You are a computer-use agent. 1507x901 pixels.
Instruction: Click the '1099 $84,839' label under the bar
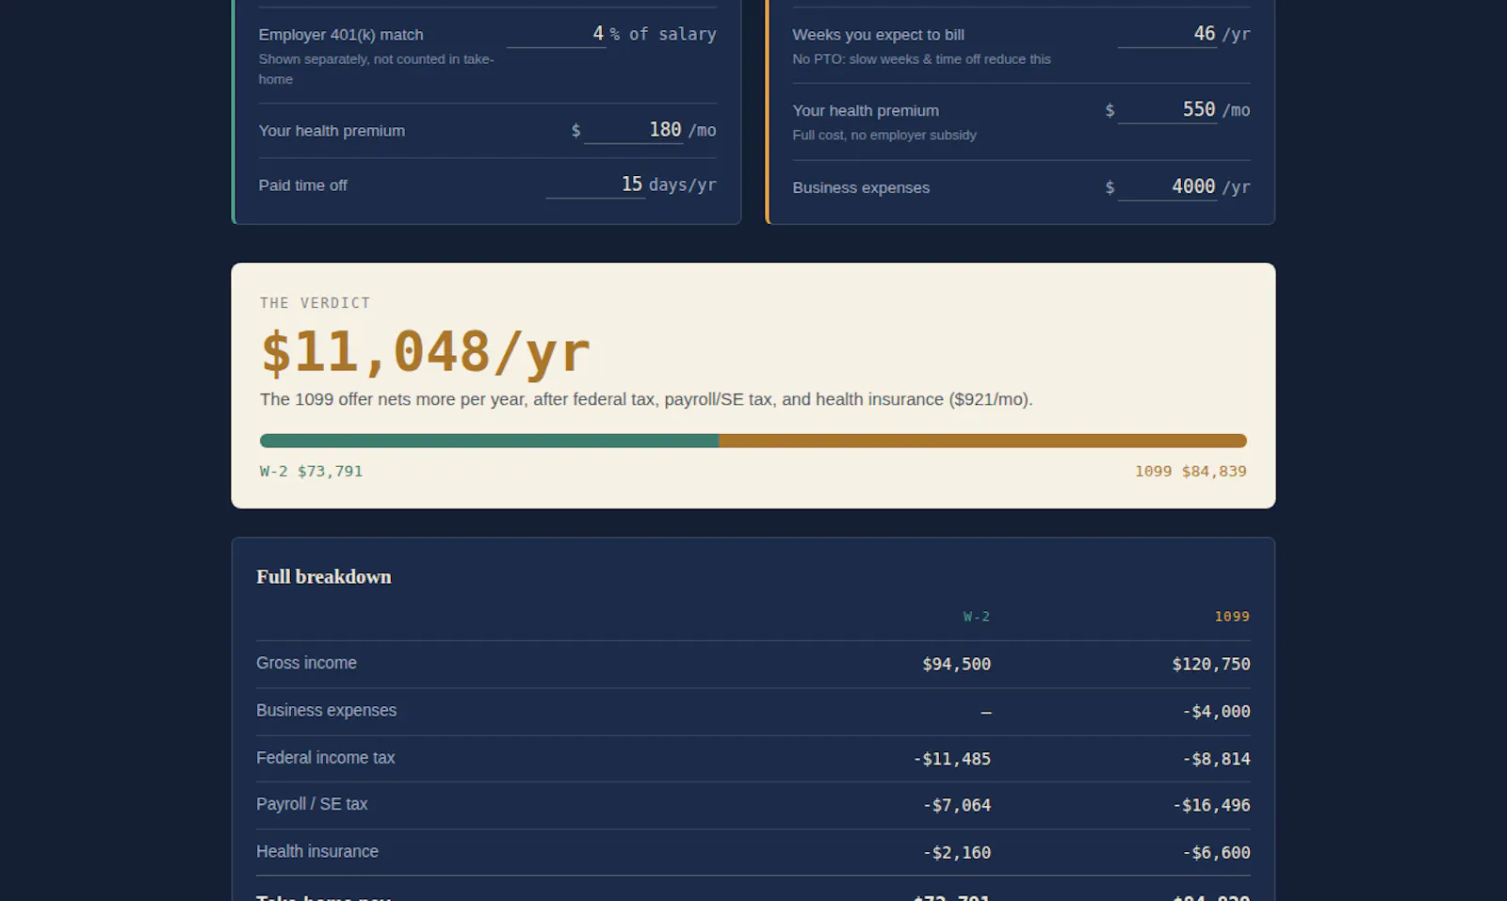[1191, 471]
